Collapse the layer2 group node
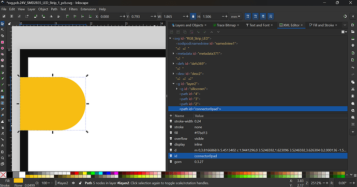Image resolution: width=357 pixels, height=187 pixels. [173, 84]
